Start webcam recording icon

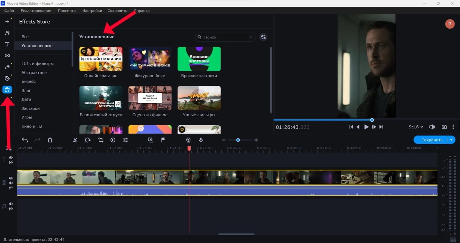[x=188, y=140]
